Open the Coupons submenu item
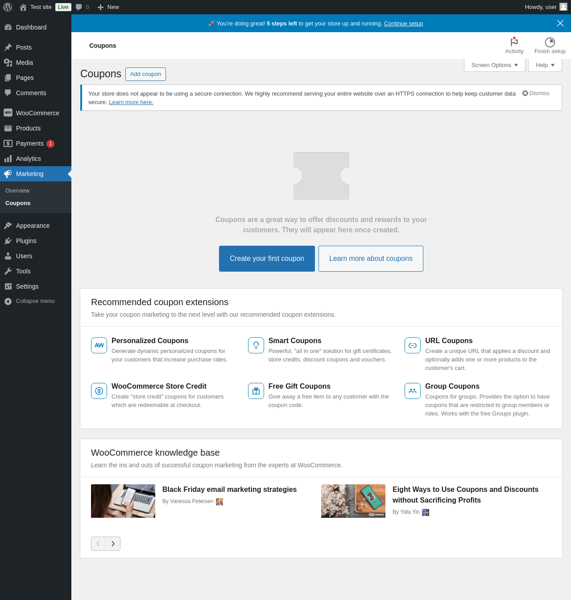571x600 pixels. click(18, 203)
